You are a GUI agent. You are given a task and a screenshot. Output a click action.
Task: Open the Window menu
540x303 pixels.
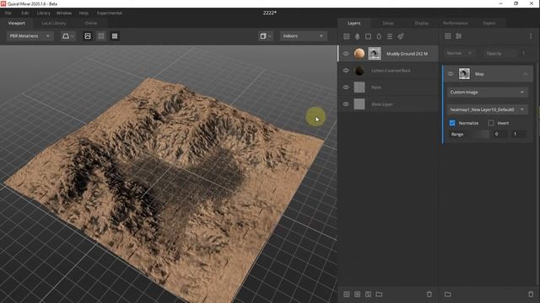pyautogui.click(x=64, y=13)
